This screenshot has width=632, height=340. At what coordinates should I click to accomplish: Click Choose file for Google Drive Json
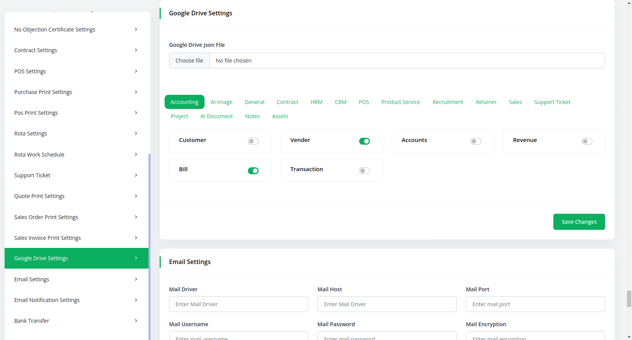pyautogui.click(x=190, y=61)
